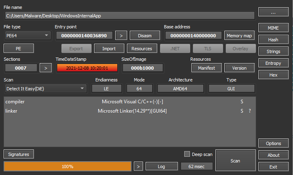
Task: Click the Exit button
Action: click(x=274, y=167)
